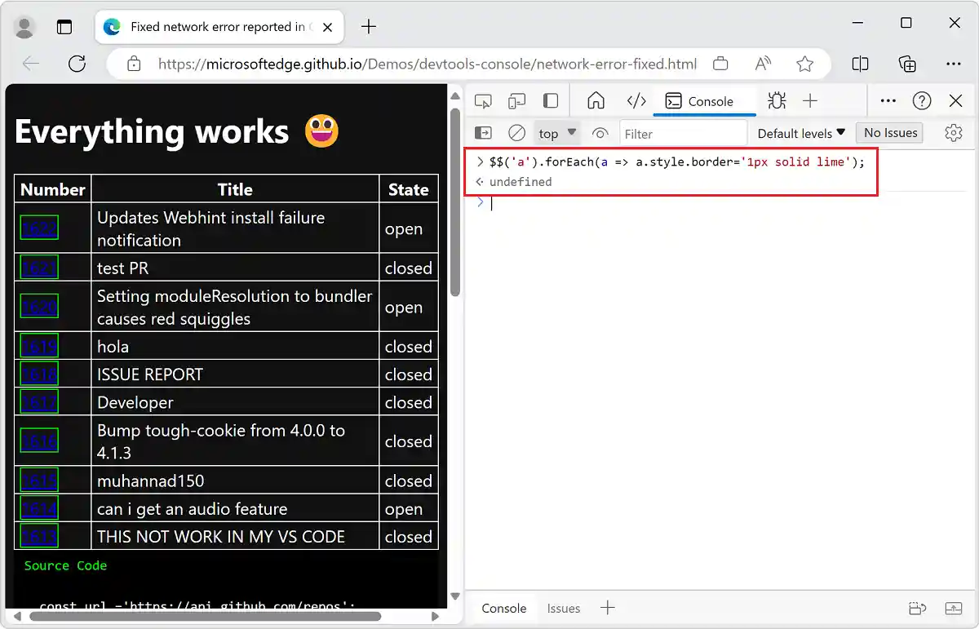Switch to the Issues tab at bottom
The height and width of the screenshot is (629, 979).
click(x=563, y=608)
